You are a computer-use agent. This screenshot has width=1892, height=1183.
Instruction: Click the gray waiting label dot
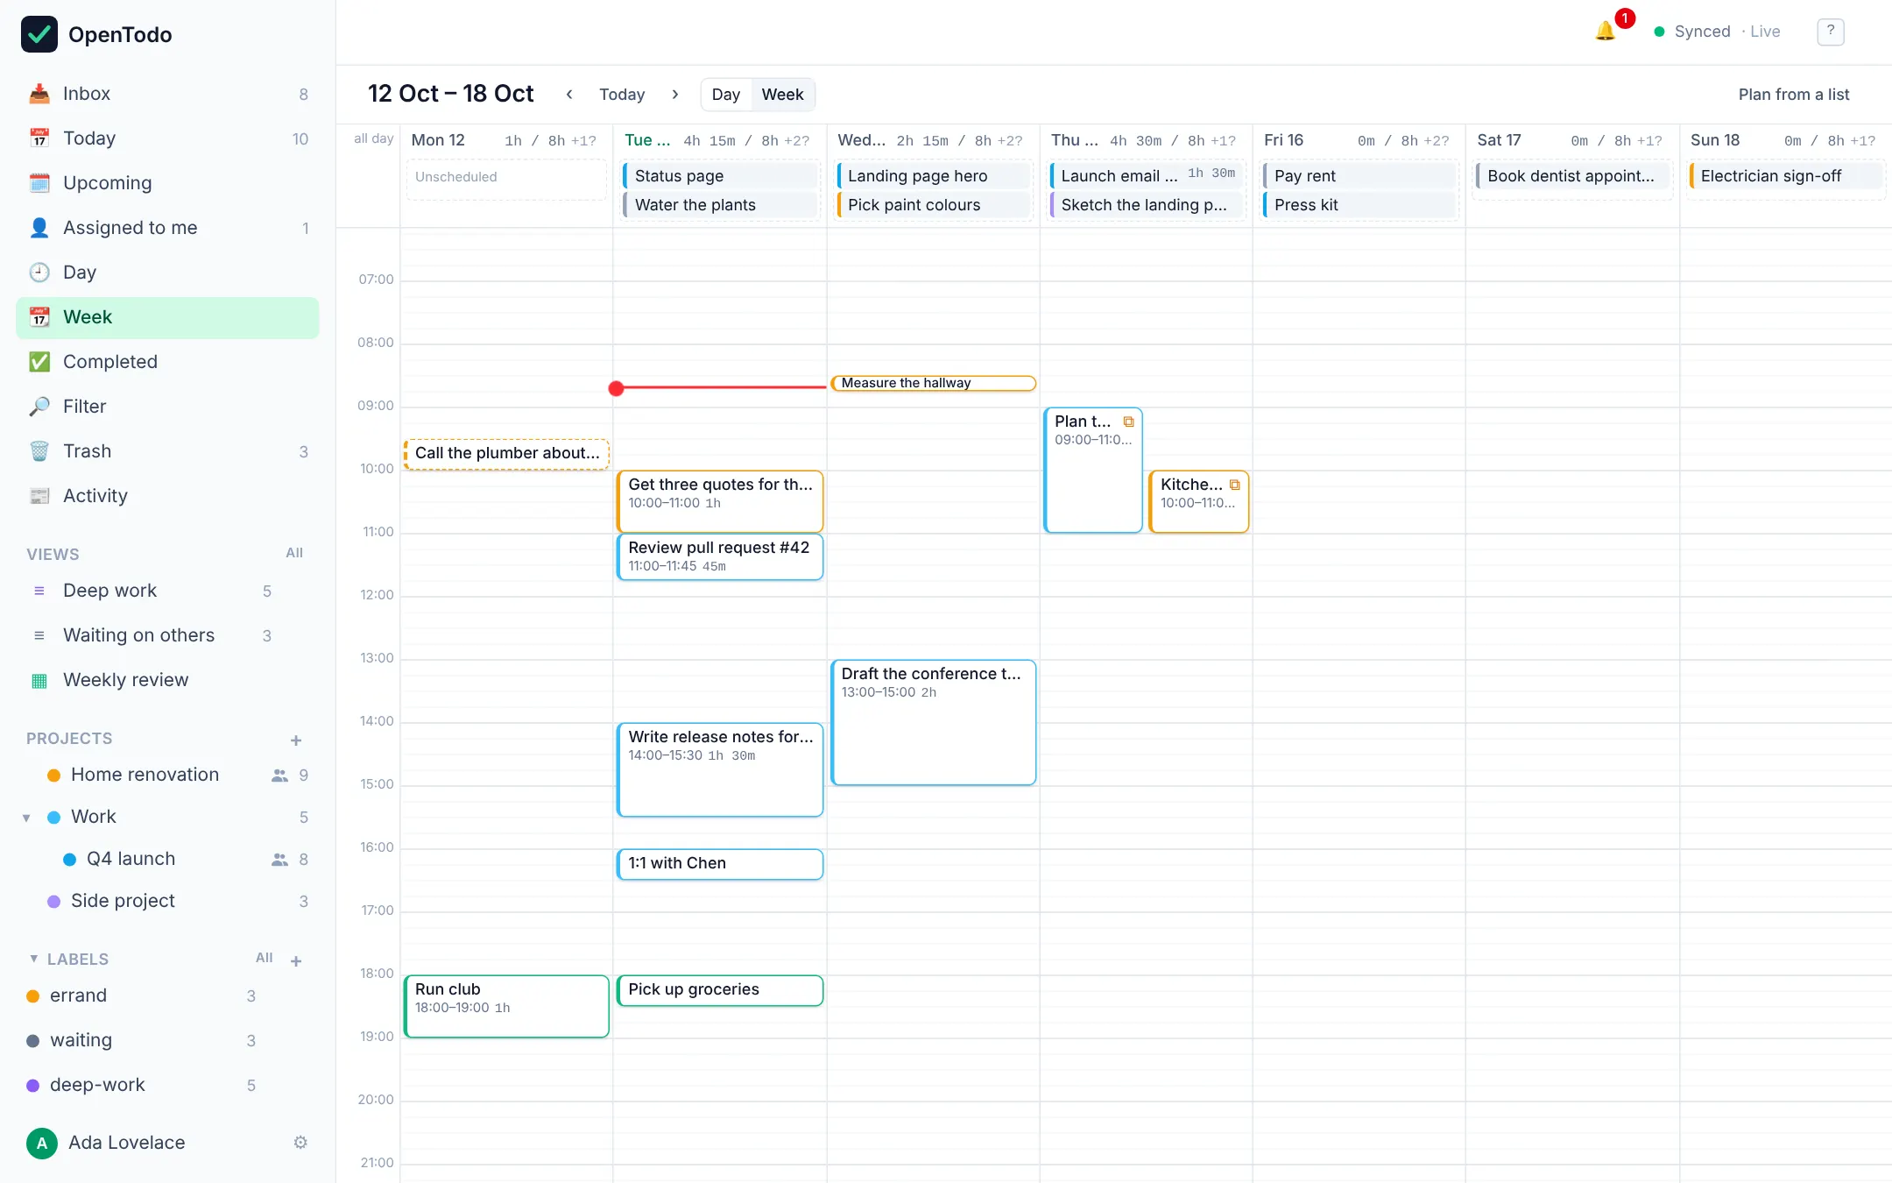pos(33,1041)
